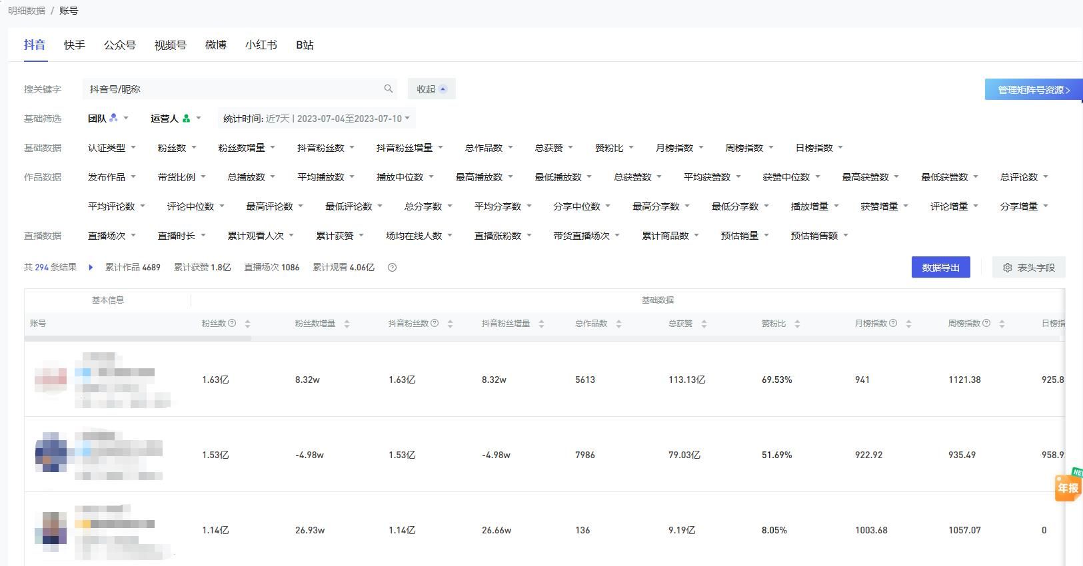Click info icon next to 周榜指数 header
This screenshot has width=1083, height=566.
tap(986, 323)
